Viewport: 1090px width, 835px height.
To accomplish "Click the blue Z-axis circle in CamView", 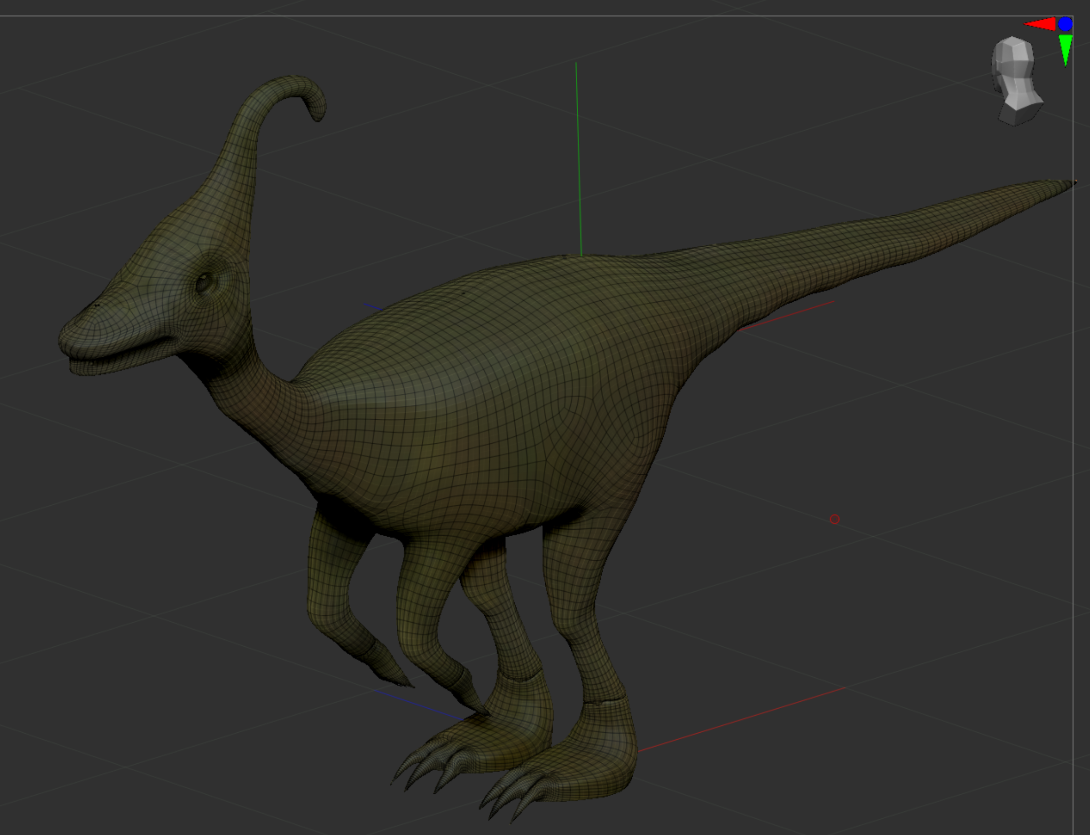I will [x=1065, y=24].
